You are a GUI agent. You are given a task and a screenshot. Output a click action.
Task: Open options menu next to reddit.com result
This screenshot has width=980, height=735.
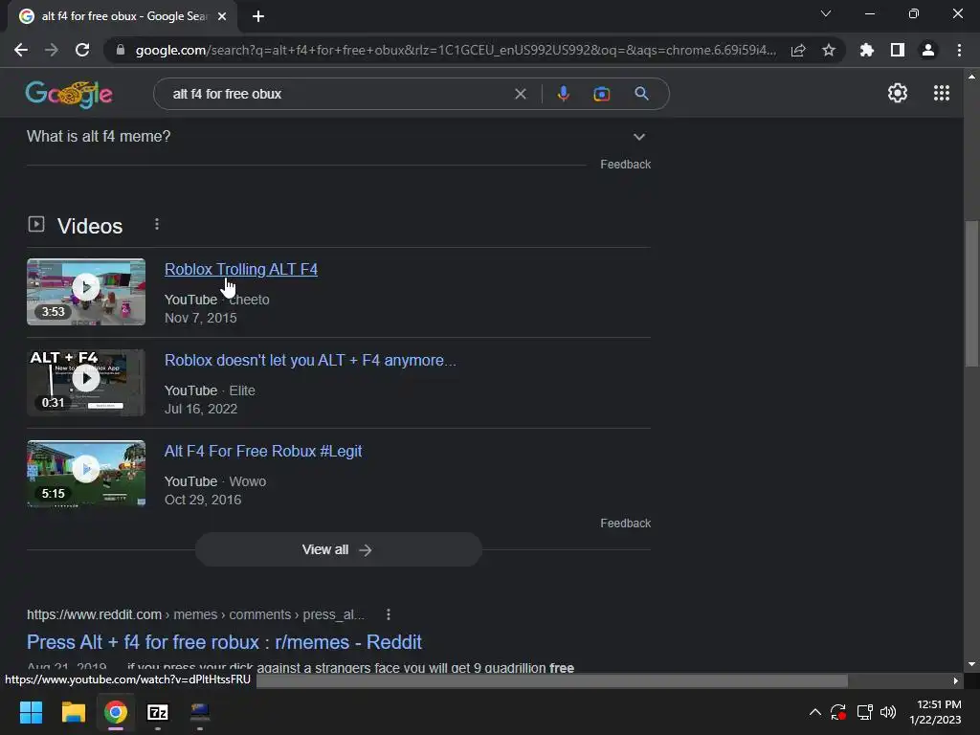(389, 614)
